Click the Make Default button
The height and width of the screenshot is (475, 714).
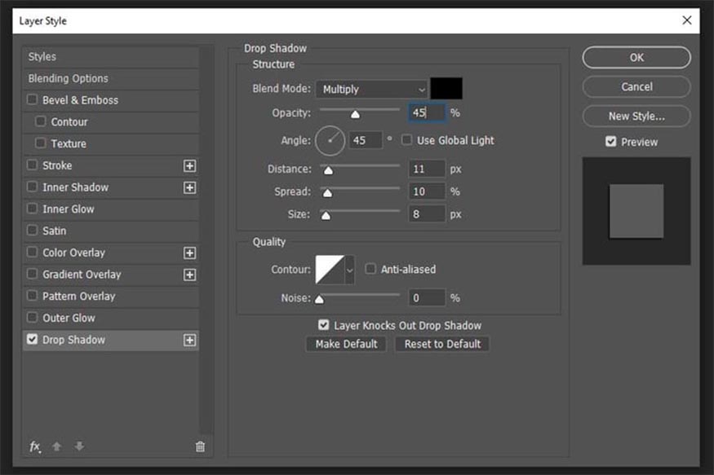(x=346, y=344)
